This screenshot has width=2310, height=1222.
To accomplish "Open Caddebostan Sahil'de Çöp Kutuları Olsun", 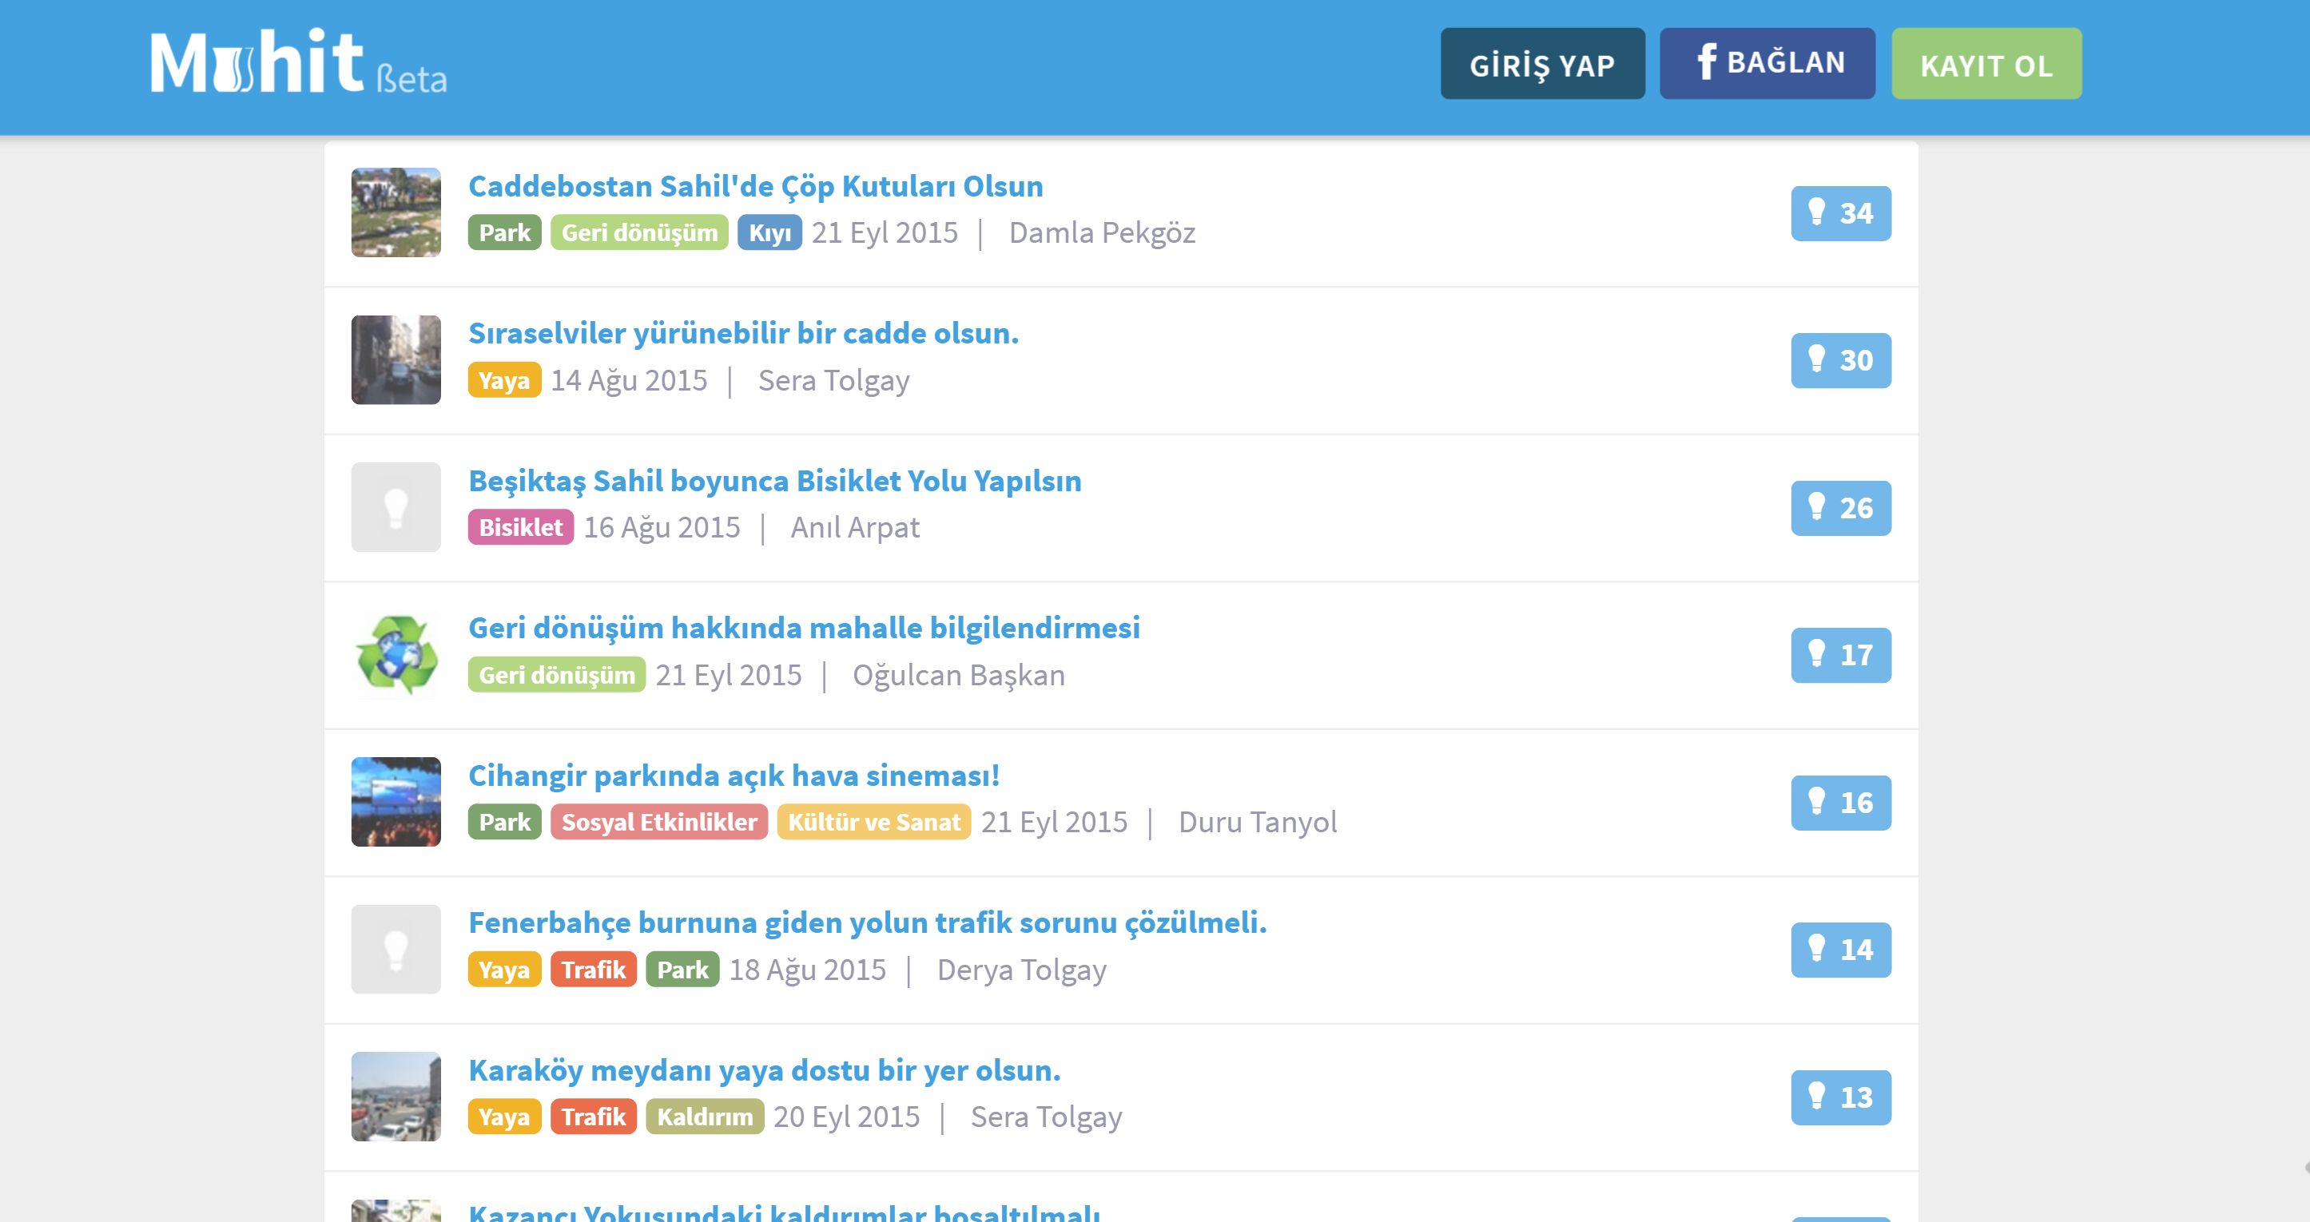I will [755, 186].
